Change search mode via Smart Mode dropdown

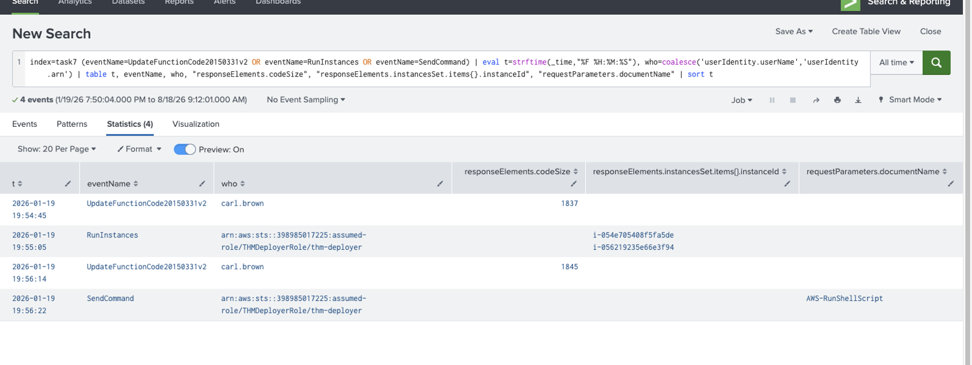click(910, 100)
